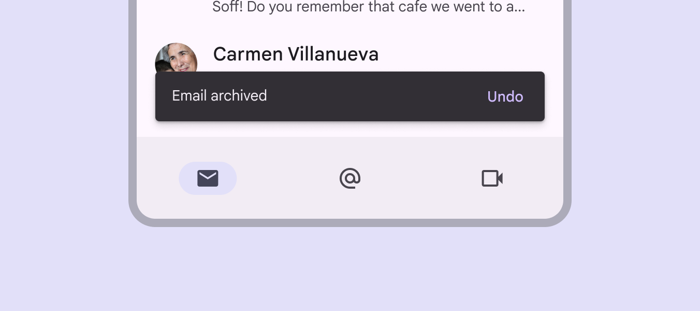This screenshot has height=311, width=700.
Task: Click Undo in the snackbar
Action: [505, 97]
